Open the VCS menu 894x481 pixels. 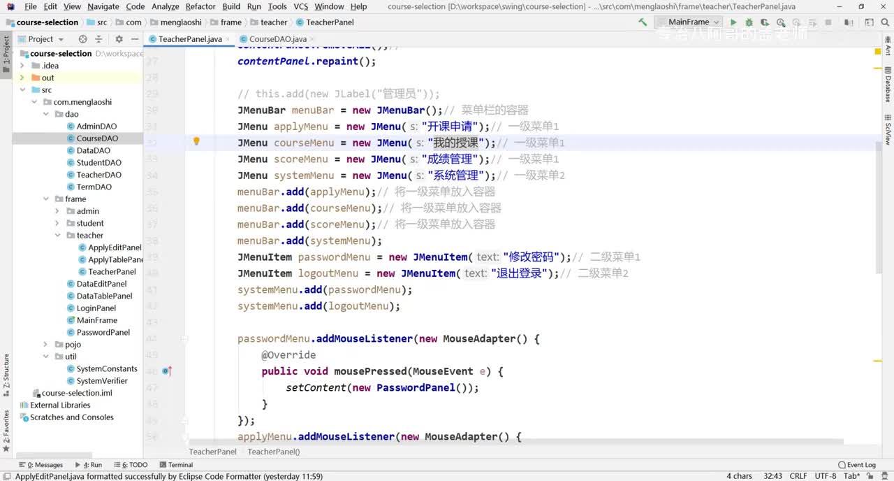(x=300, y=6)
